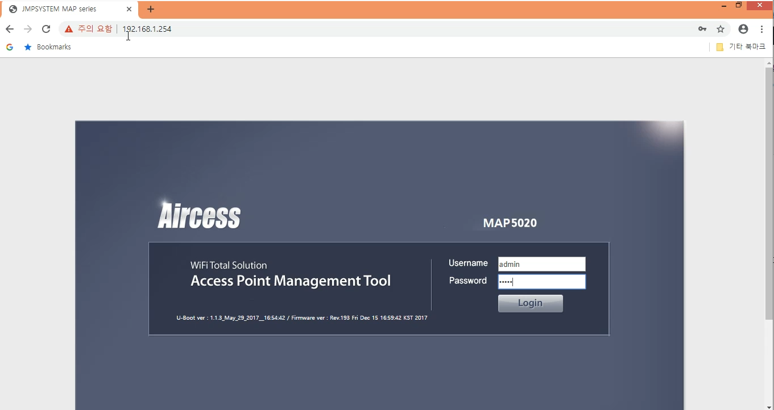The image size is (774, 410).
Task: Click the browser forward arrow
Action: 28,29
